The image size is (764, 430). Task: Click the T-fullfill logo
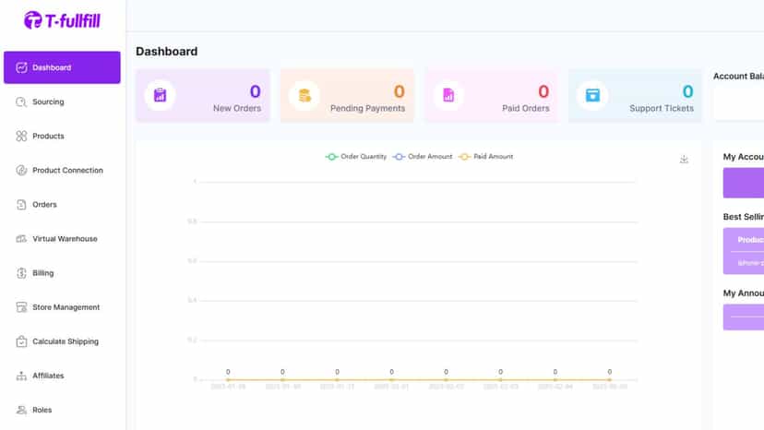[x=62, y=20]
